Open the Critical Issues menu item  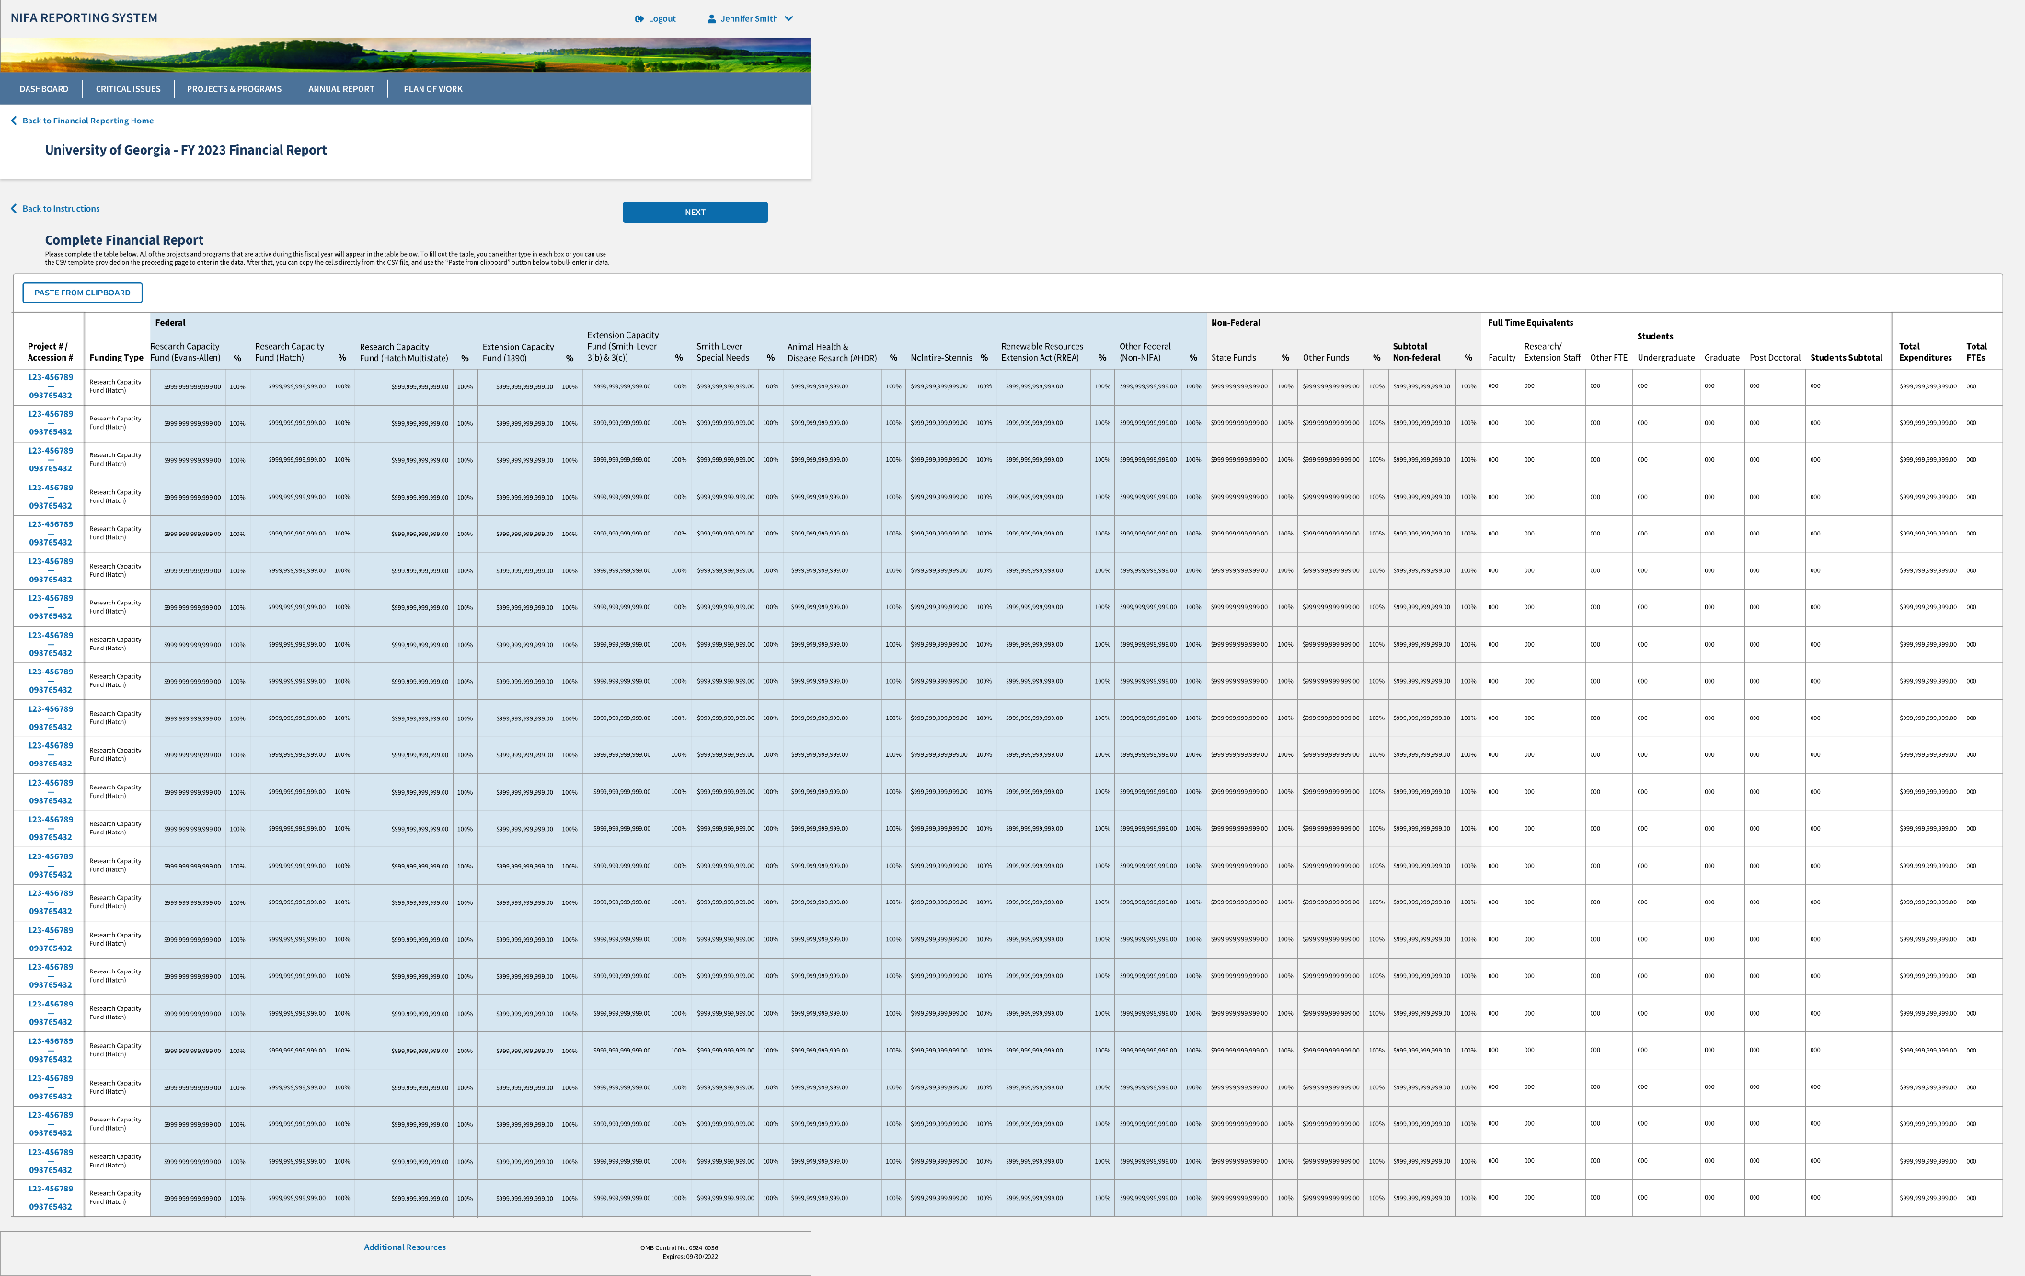point(128,89)
